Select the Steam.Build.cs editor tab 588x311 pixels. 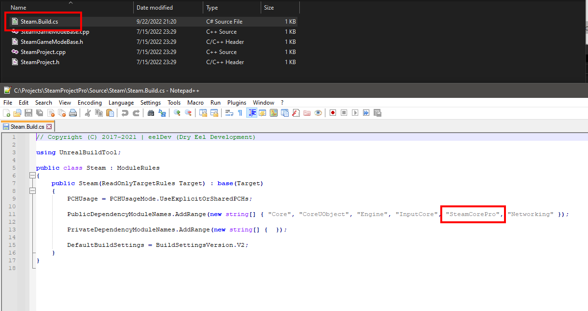pyautogui.click(x=28, y=127)
